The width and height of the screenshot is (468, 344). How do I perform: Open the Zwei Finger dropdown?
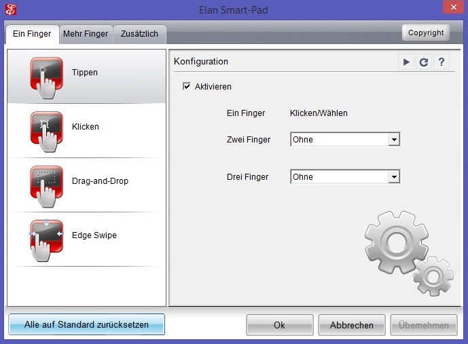[x=345, y=139]
